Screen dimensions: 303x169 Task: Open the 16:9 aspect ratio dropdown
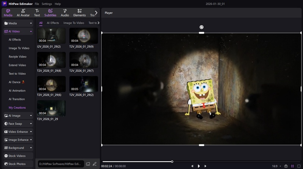[276, 166]
